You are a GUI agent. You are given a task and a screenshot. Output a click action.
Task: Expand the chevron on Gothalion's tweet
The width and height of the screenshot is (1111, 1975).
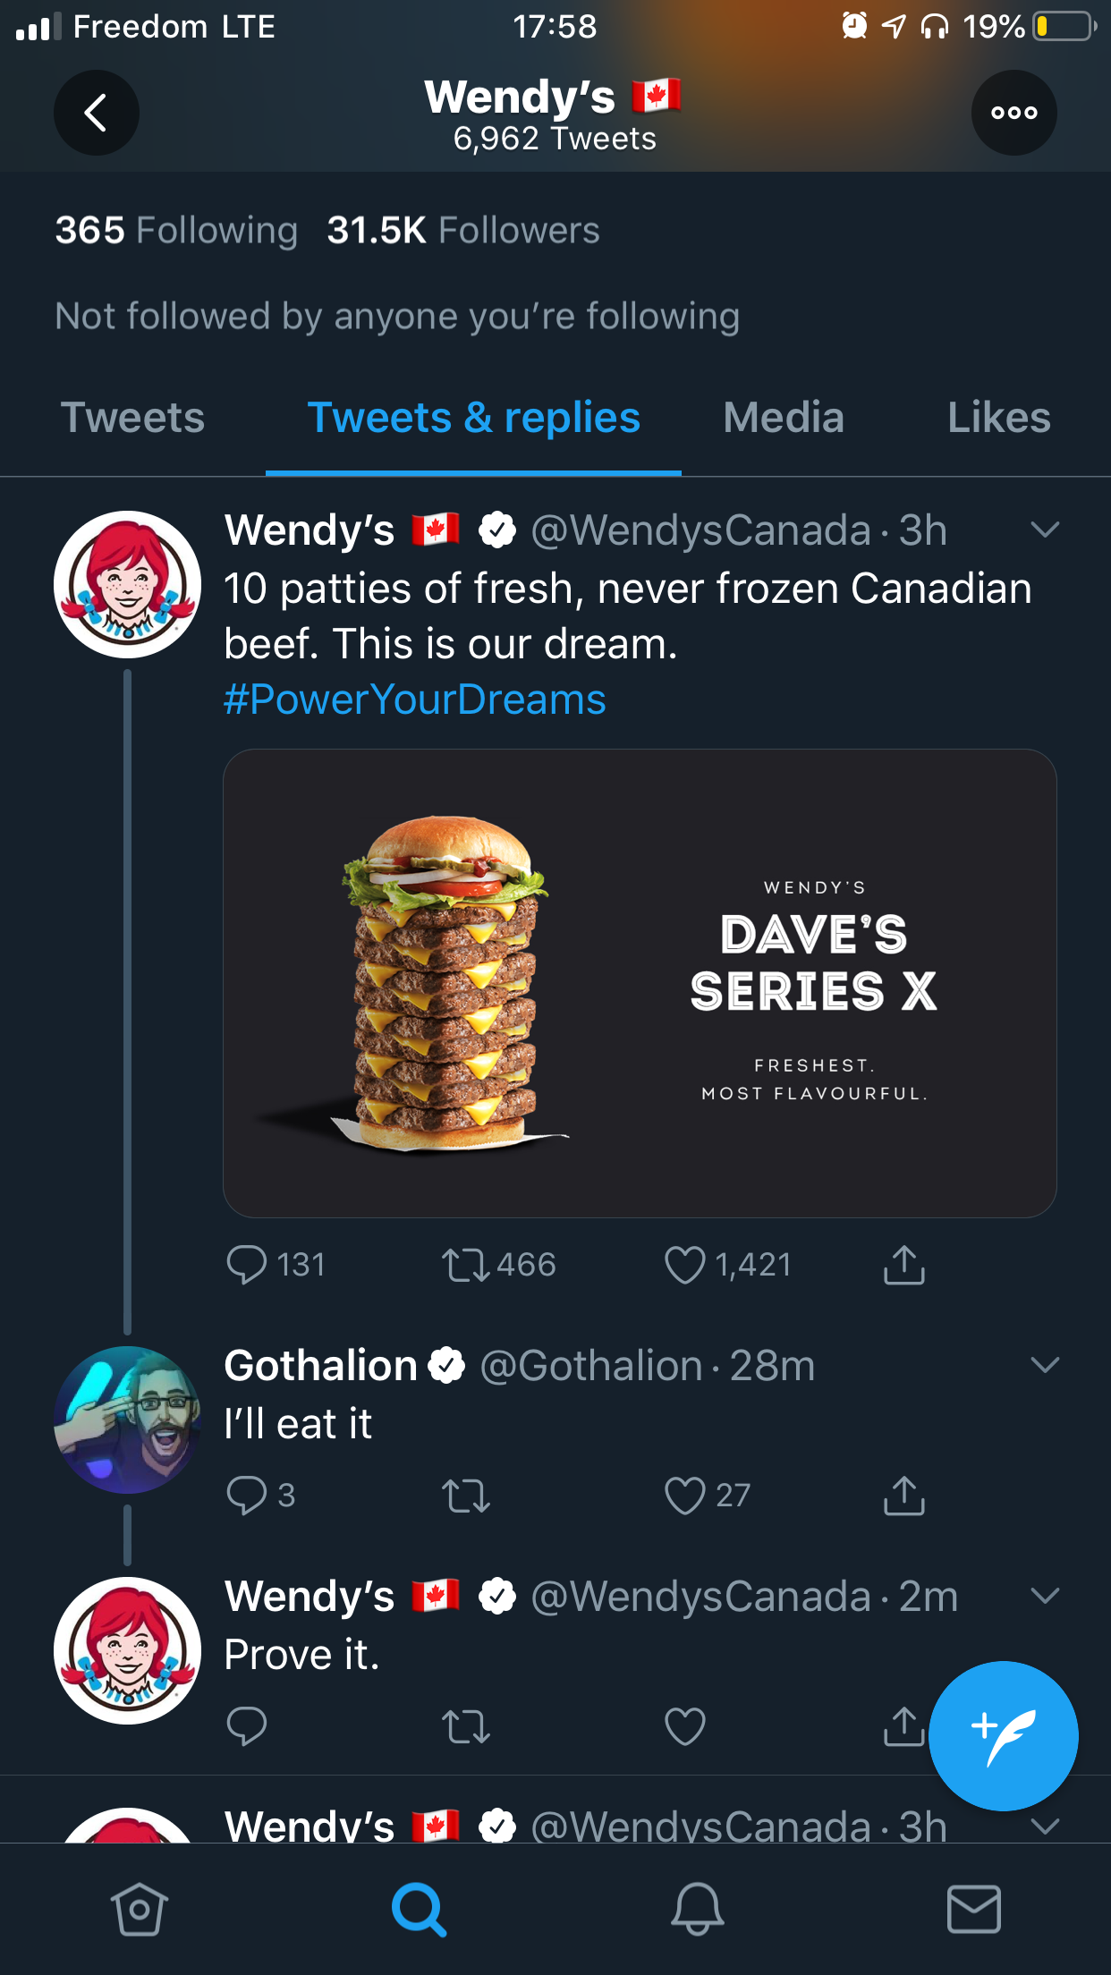tap(1044, 1365)
